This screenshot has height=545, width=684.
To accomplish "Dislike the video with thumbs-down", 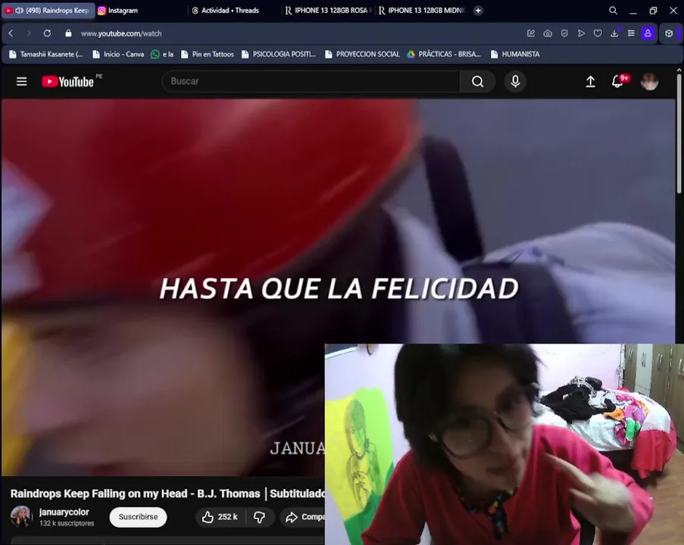I will pyautogui.click(x=260, y=517).
